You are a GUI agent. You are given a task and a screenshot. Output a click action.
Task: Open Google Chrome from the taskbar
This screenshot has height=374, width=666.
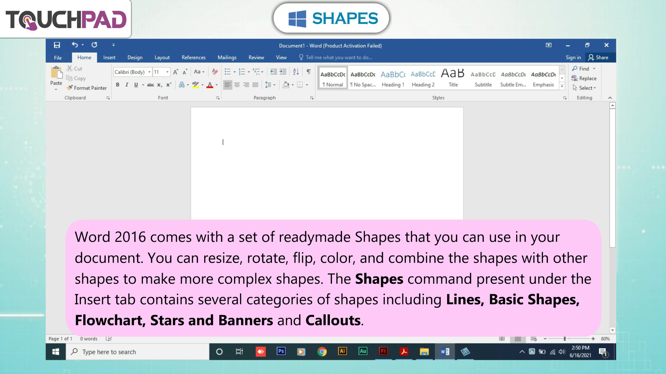pyautogui.click(x=322, y=352)
